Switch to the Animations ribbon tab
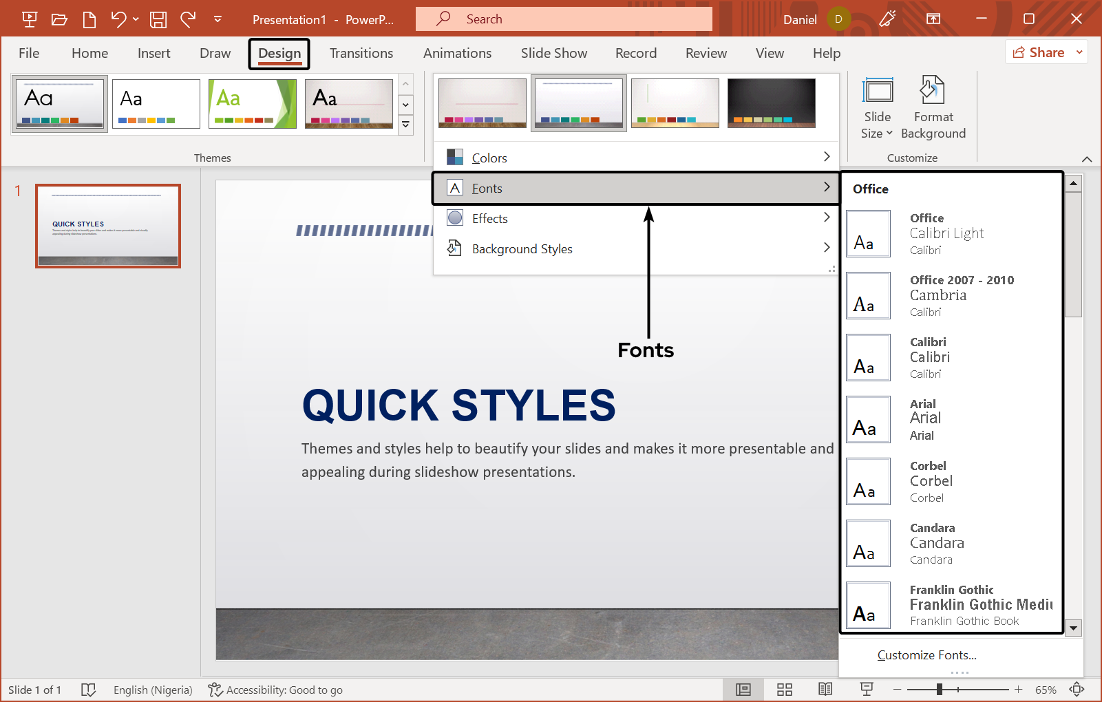The height and width of the screenshot is (702, 1102). coord(457,52)
